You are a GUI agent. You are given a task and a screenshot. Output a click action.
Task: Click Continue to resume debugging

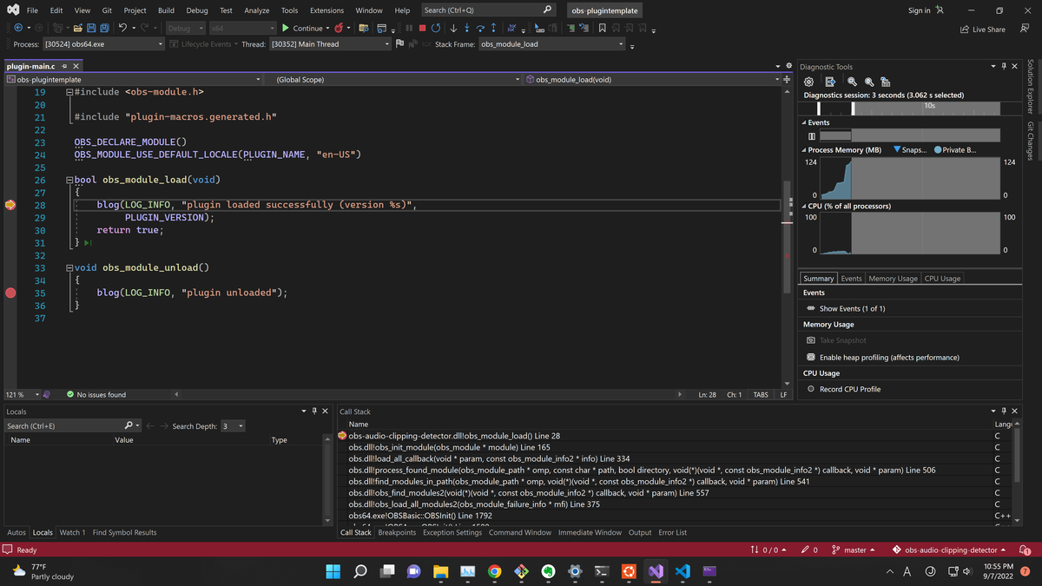pos(302,28)
